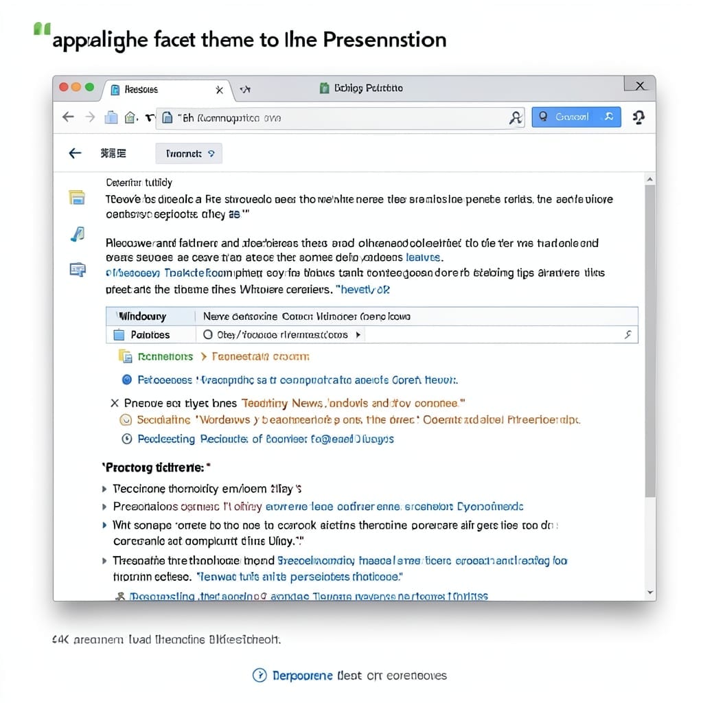Click the clock icon before Pedeecting

(x=127, y=439)
